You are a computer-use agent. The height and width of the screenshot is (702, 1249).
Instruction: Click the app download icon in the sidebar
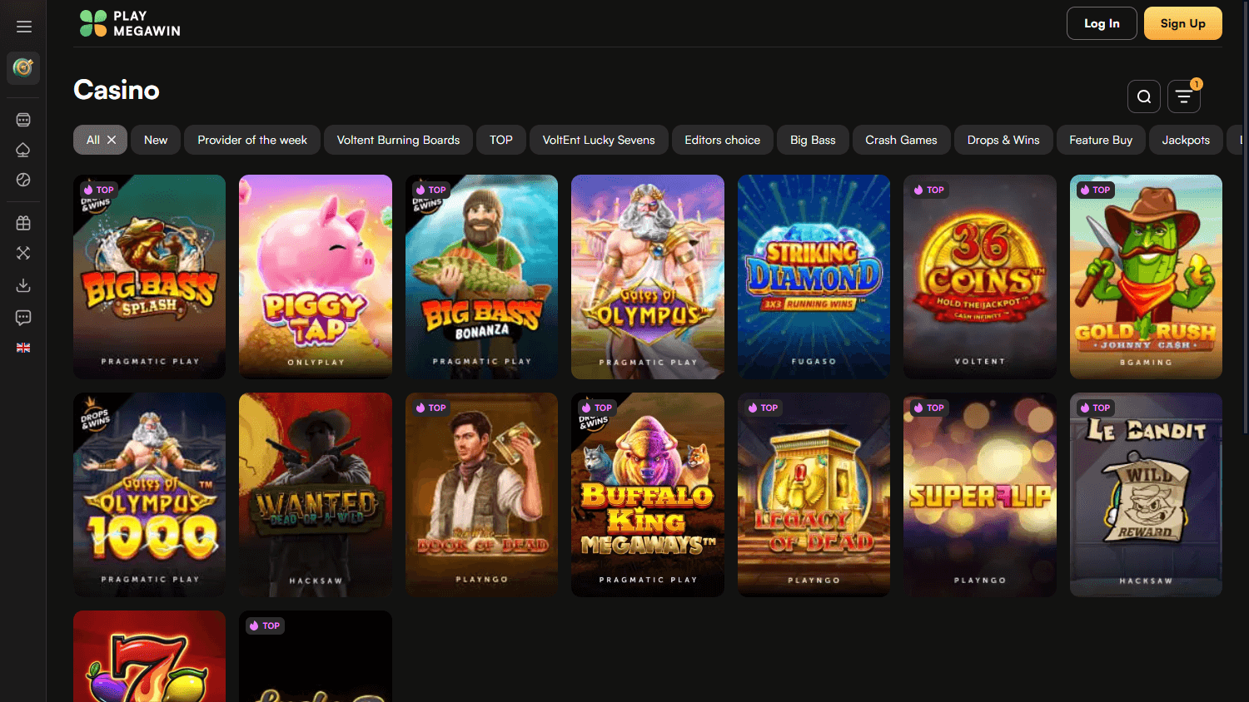point(23,285)
